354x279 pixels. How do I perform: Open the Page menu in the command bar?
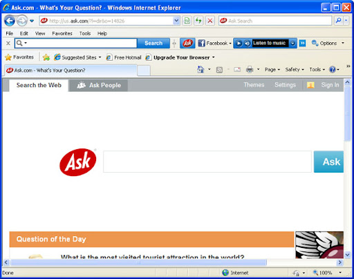point(272,70)
